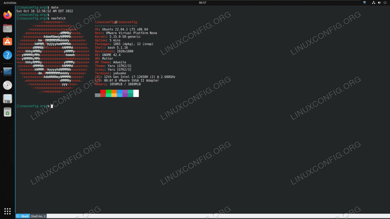The width and height of the screenshot is (390, 219).
Task: Show Applications grid button
Action: (x=7, y=211)
